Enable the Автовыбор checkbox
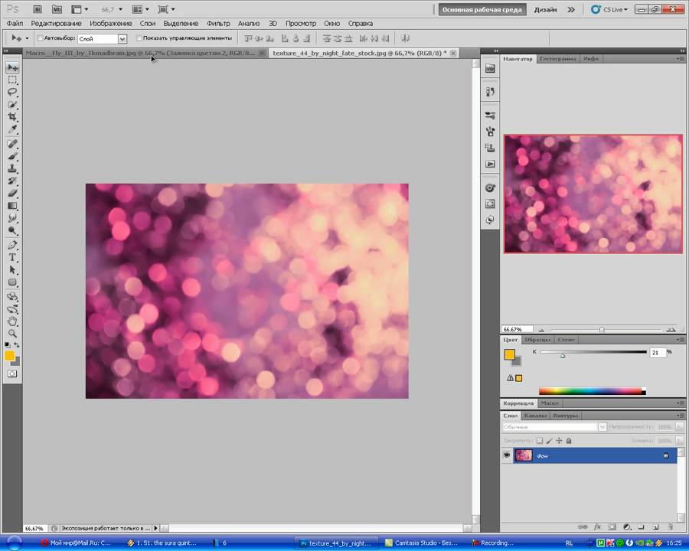Viewport: 689px width, 551px height. pyautogui.click(x=40, y=38)
